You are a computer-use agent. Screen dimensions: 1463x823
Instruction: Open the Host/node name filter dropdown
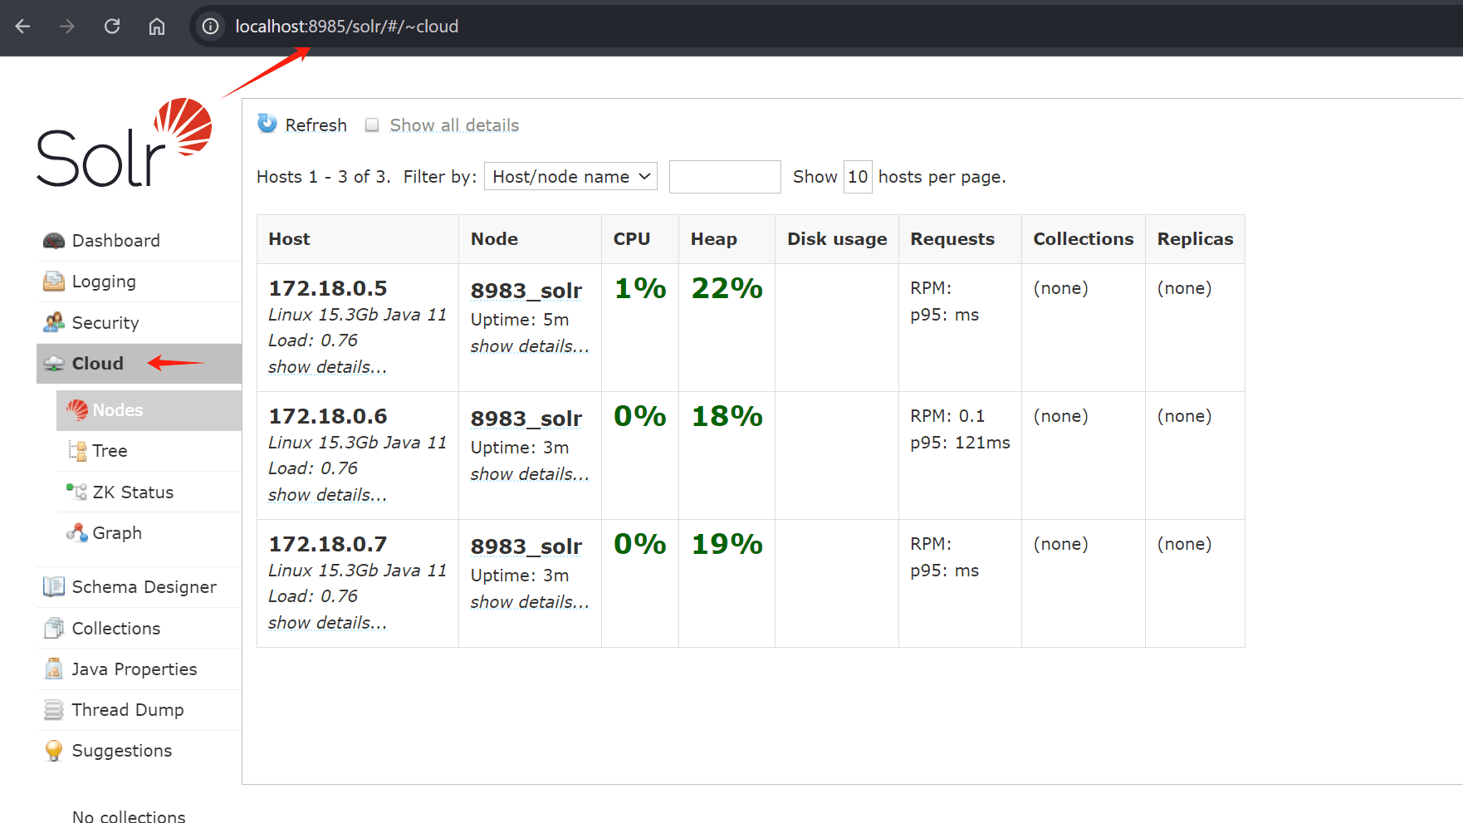(x=570, y=177)
